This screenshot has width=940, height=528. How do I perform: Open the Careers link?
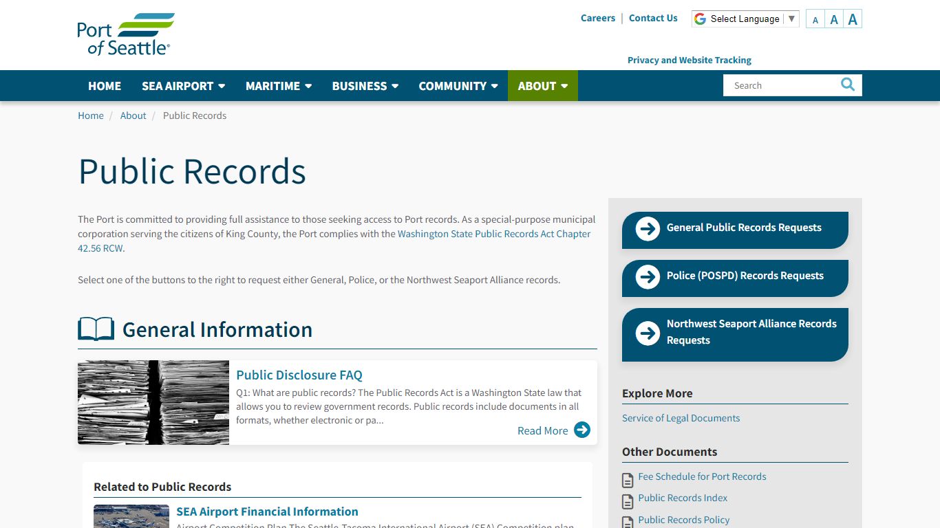coord(598,19)
